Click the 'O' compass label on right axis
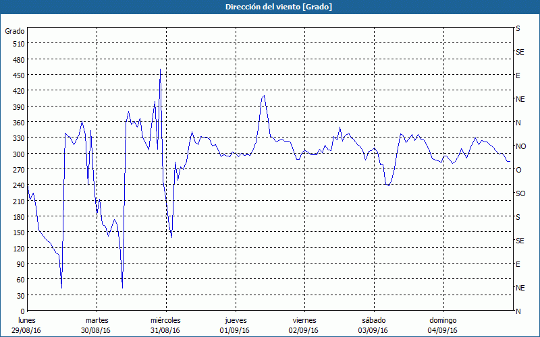 (518, 170)
